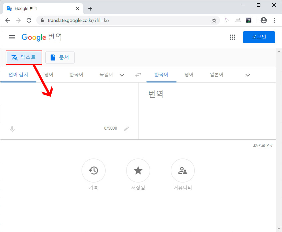Viewport: 282px width, 232px height.
Task: Expand the source language list
Action: pyautogui.click(x=122, y=75)
